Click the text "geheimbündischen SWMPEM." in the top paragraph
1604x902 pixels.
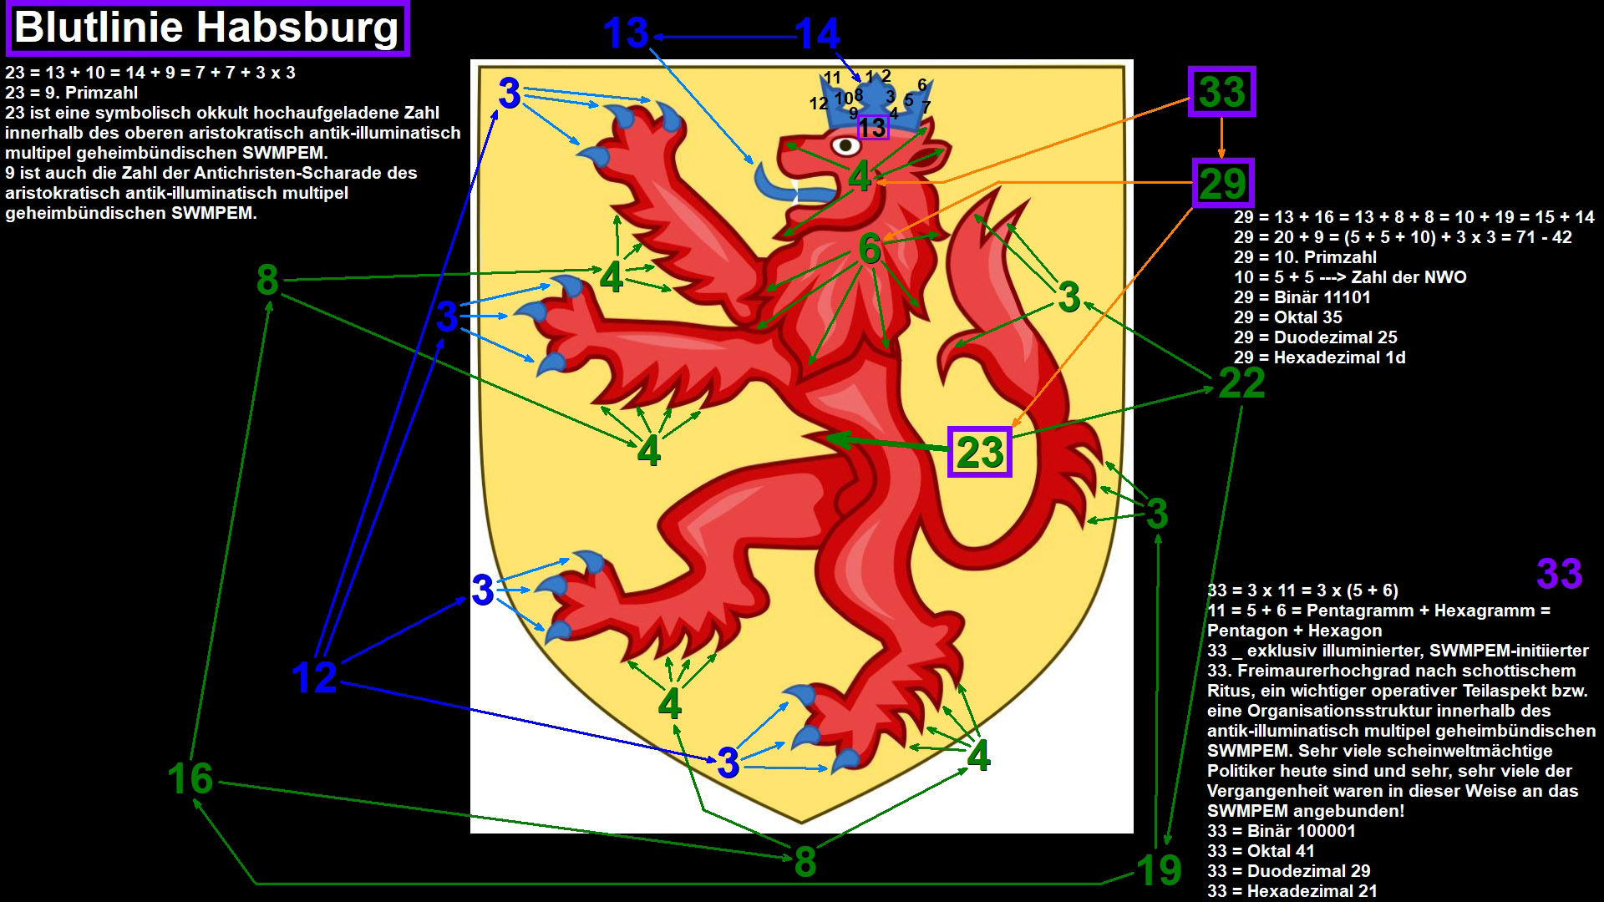[x=131, y=213]
